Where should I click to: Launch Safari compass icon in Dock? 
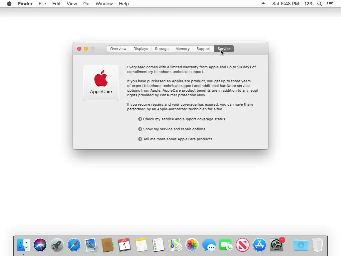(x=74, y=245)
